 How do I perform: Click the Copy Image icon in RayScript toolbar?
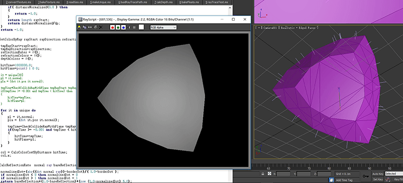pos(85,27)
